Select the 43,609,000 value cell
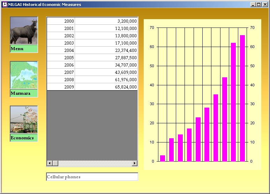Screen dimensions: 270x194 (106, 72)
